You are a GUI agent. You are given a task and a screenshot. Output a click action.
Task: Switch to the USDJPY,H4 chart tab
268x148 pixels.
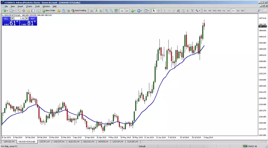44,142
